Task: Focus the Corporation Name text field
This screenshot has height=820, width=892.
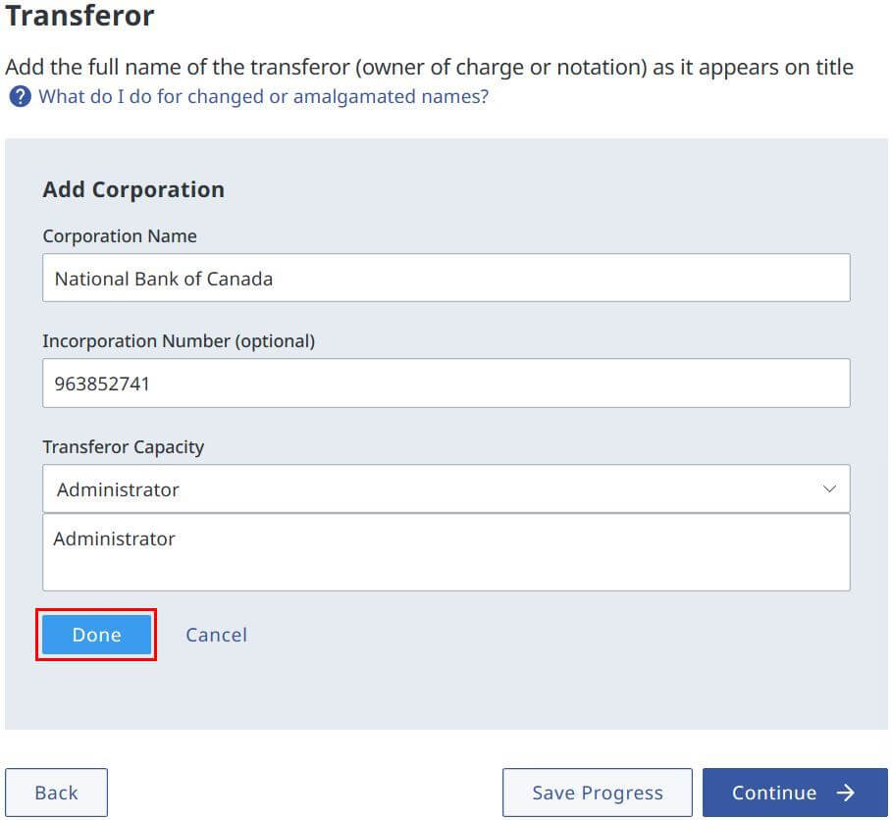Action: tap(446, 278)
